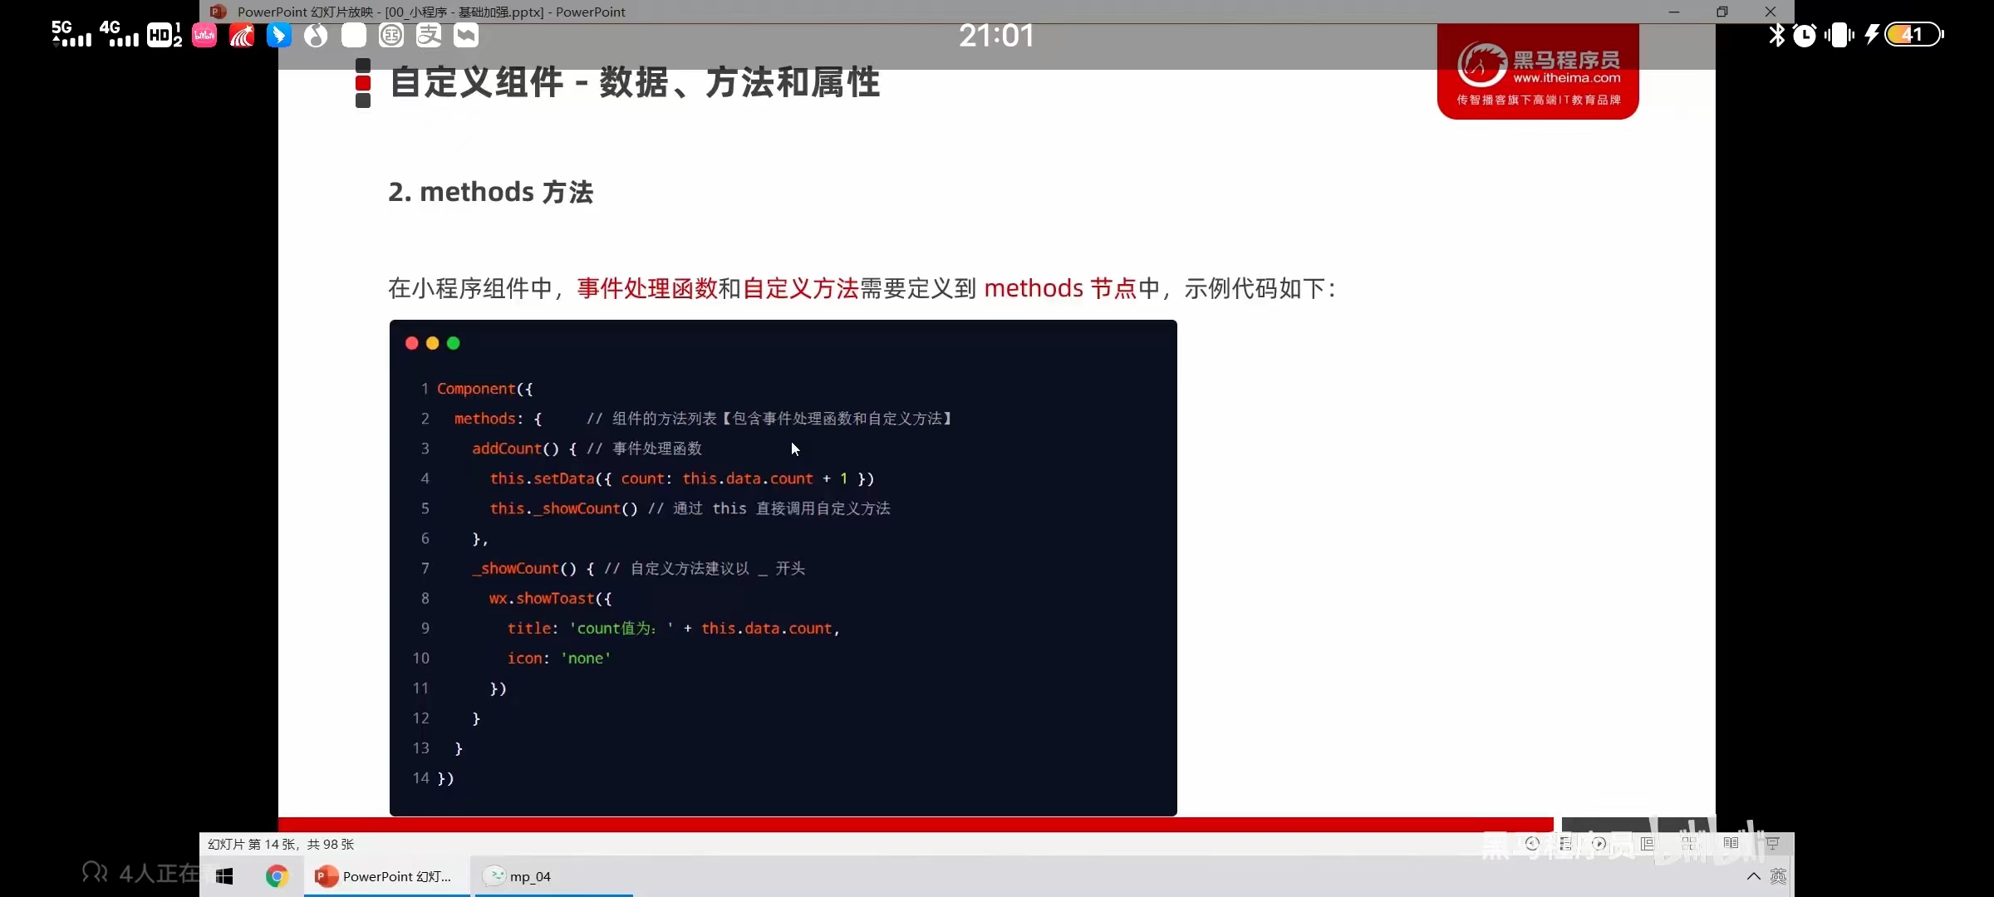Viewport: 1994px width, 897px height.
Task: Expand hidden system tray icons chevron
Action: coord(1753,876)
